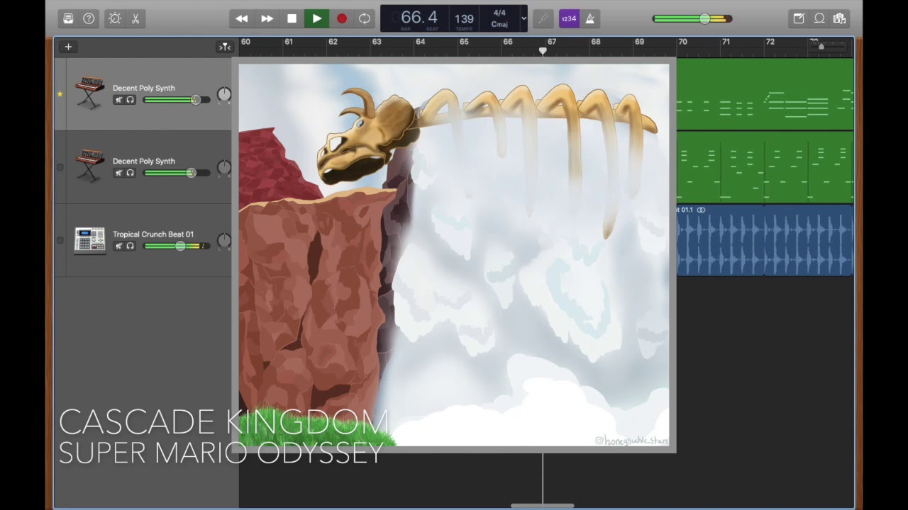Viewport: 908px width, 510px height.
Task: Open the Note Pad
Action: 799,19
